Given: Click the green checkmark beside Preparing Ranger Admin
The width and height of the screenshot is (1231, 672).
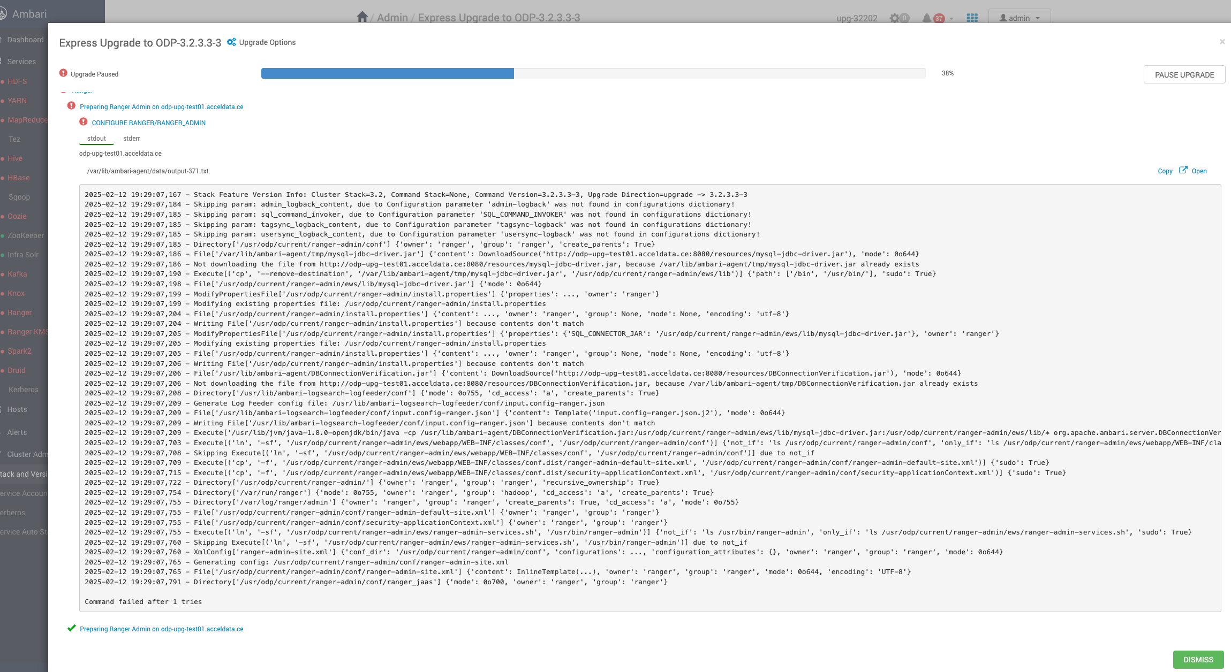Looking at the screenshot, I should click(x=71, y=629).
